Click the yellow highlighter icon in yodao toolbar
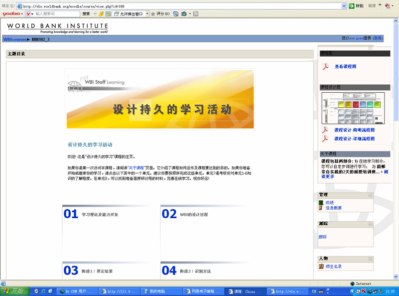 101,14
